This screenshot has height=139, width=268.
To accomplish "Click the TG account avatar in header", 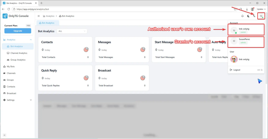I will pyautogui.click(x=261, y=16).
